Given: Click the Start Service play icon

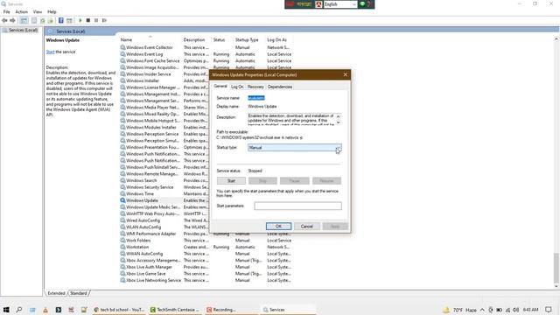Looking at the screenshot, I should 80,20.
